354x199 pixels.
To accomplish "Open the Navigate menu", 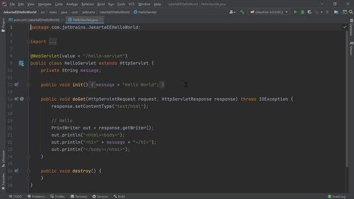I will click(x=44, y=4).
